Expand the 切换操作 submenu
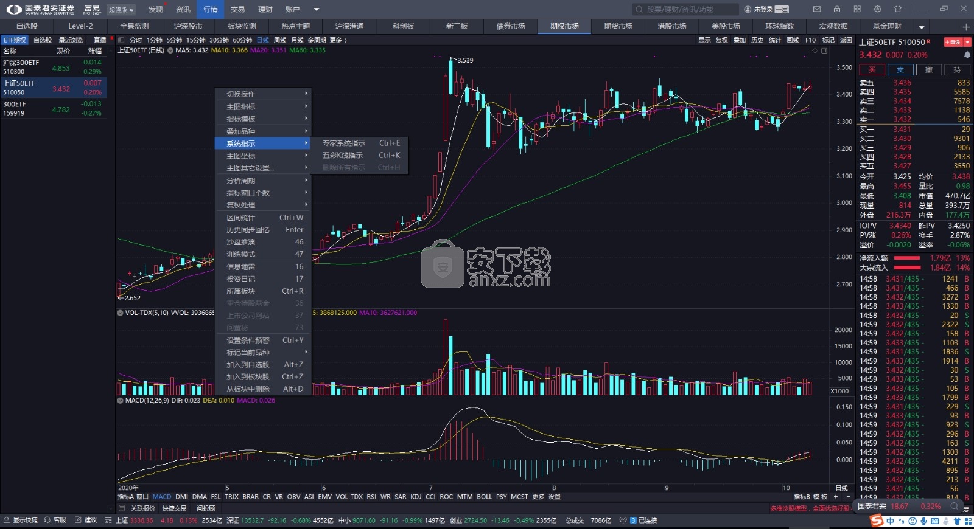Viewport: 974px width, 529px height. [264, 94]
